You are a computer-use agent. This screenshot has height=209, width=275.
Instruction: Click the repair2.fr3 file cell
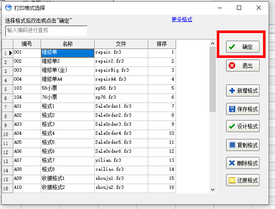(x=121, y=62)
